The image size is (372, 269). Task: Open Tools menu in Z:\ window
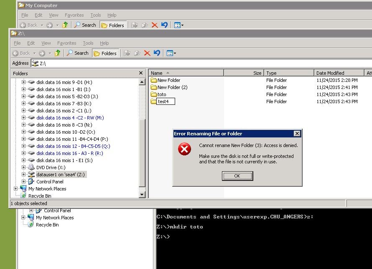pos(88,43)
